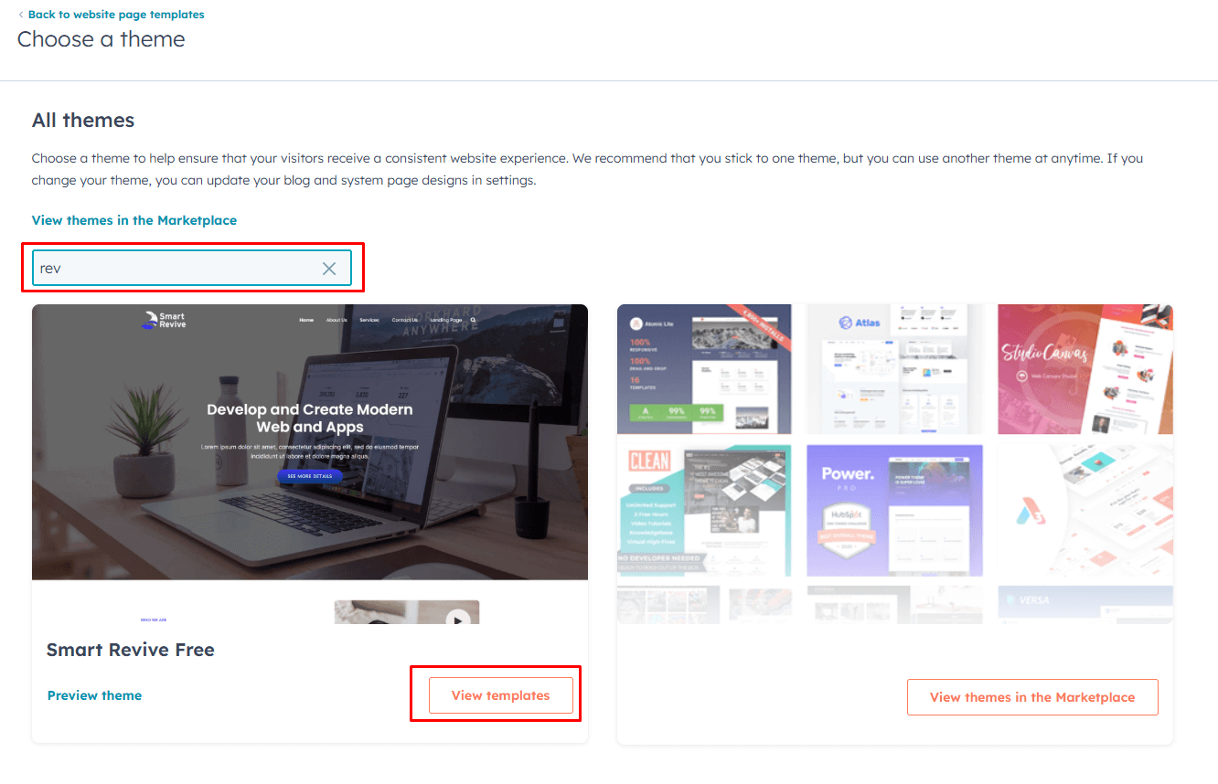Viewport: 1218px width, 784px height.
Task: Click the orange View themes in the Marketplace button
Action: coord(1032,697)
